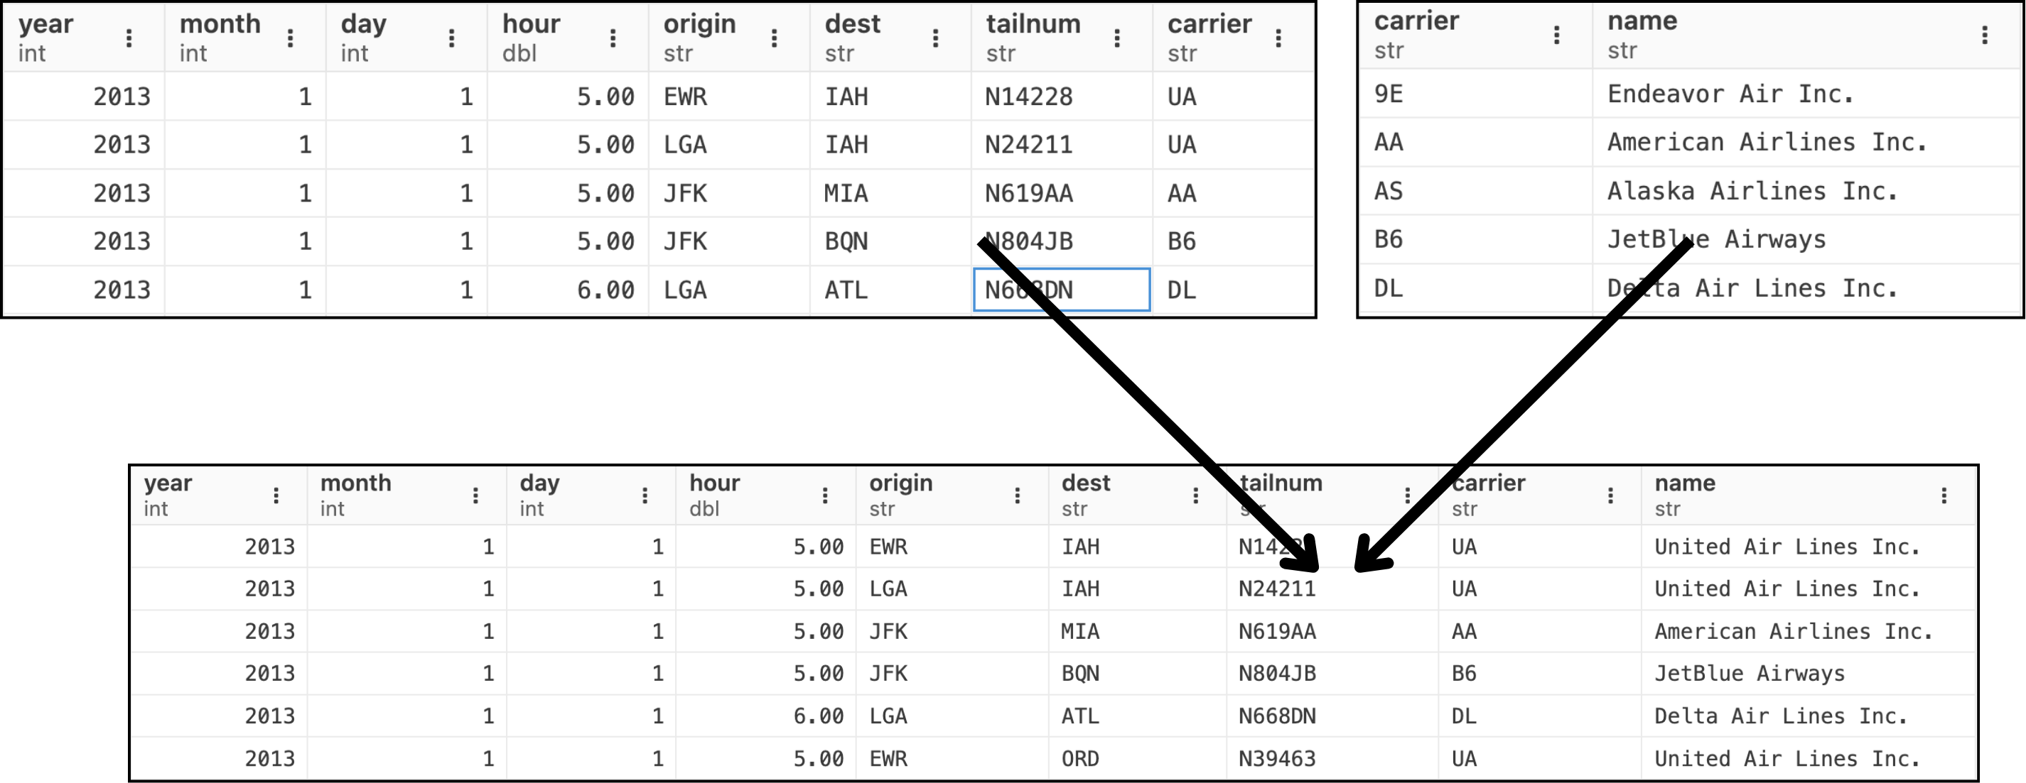Open name column menu in bottom joined table
This screenshot has height=783, width=2026.
click(x=1944, y=495)
